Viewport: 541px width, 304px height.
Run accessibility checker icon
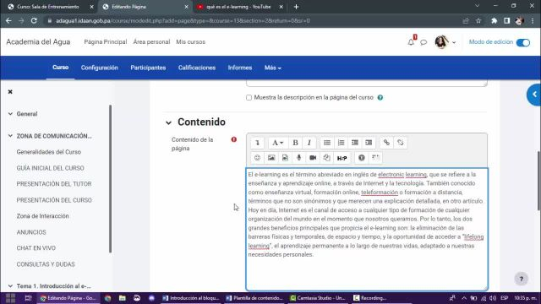pos(362,158)
